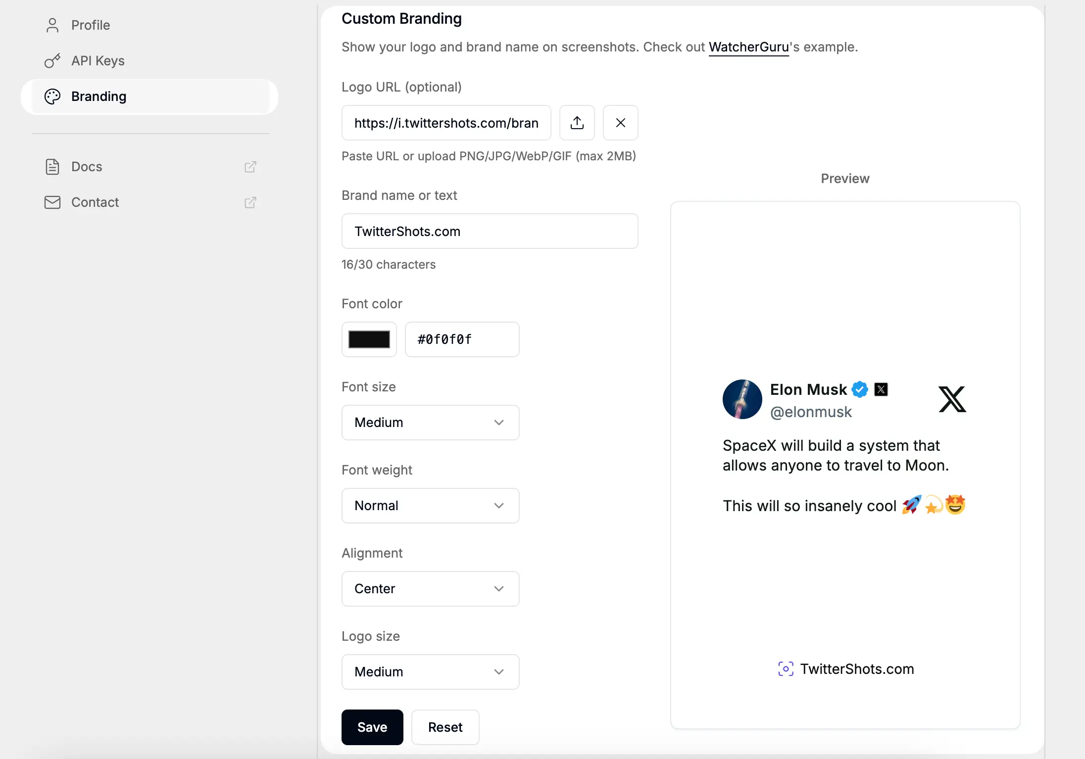
Task: Open the Logo size dropdown
Action: click(430, 672)
